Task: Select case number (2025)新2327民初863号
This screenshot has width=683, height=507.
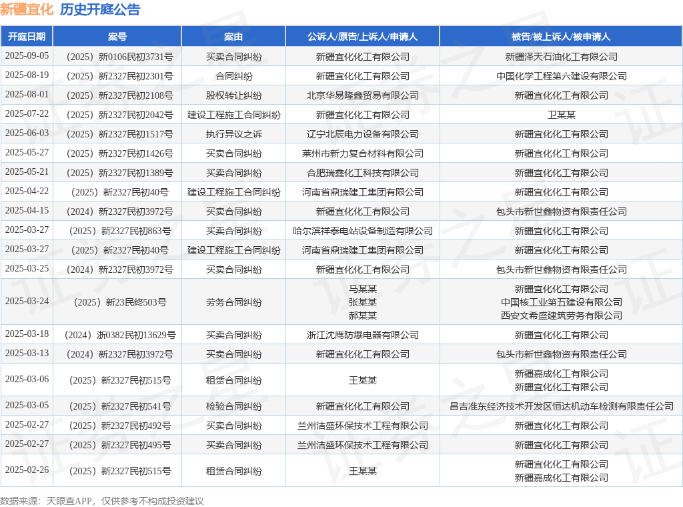Action: [x=120, y=231]
